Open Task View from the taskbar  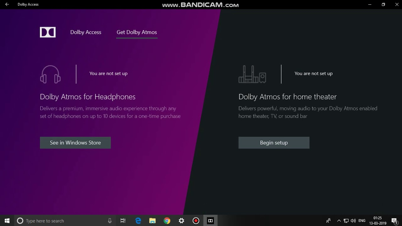[123, 221]
